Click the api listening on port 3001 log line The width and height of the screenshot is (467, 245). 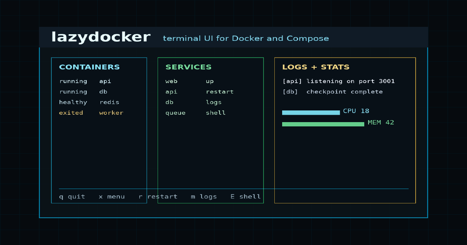pos(339,81)
